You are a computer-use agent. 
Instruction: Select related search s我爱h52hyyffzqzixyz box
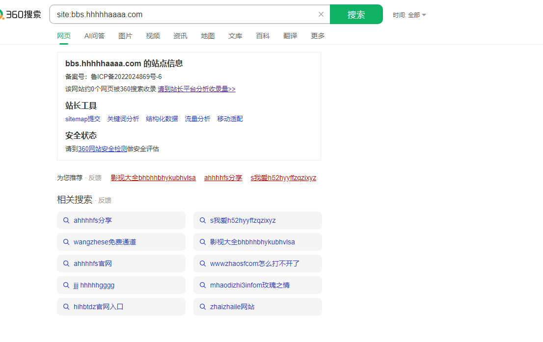coord(258,220)
